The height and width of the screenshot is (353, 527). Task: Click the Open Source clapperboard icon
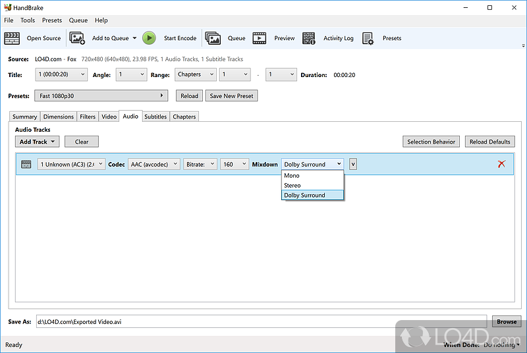tap(12, 38)
